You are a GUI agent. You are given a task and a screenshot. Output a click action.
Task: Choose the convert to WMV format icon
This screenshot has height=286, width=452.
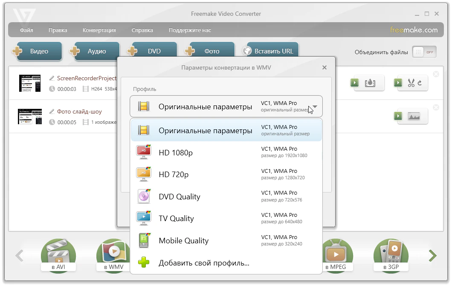coord(113,256)
